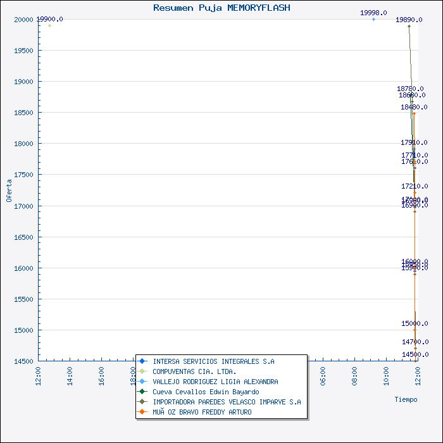Click the 14:00 tick on the time axis

coord(70,375)
